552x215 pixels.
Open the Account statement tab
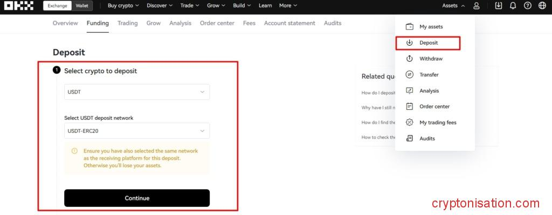tap(289, 23)
